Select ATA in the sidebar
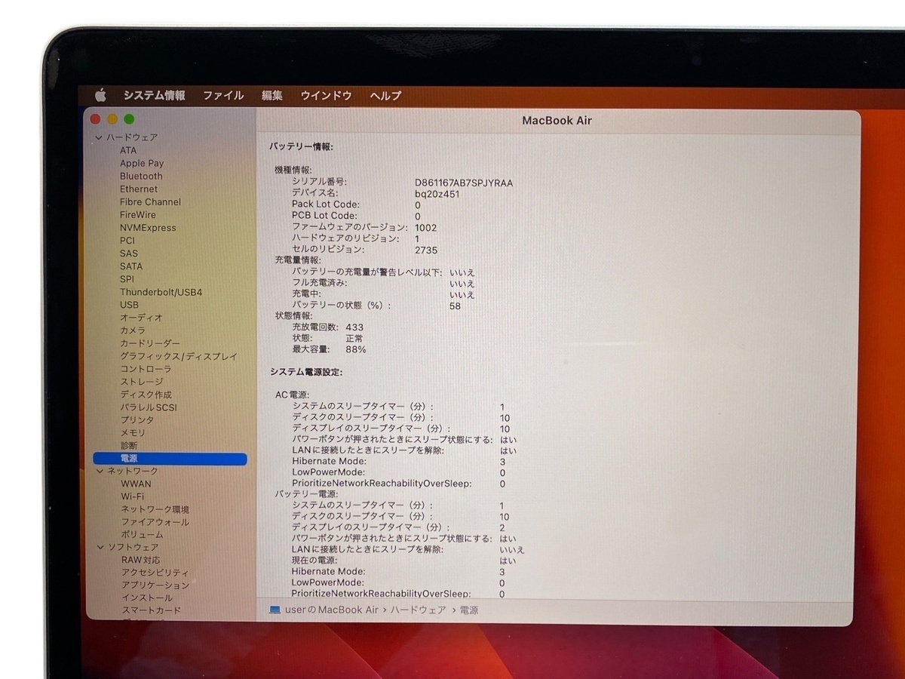The image size is (905, 679). [128, 150]
